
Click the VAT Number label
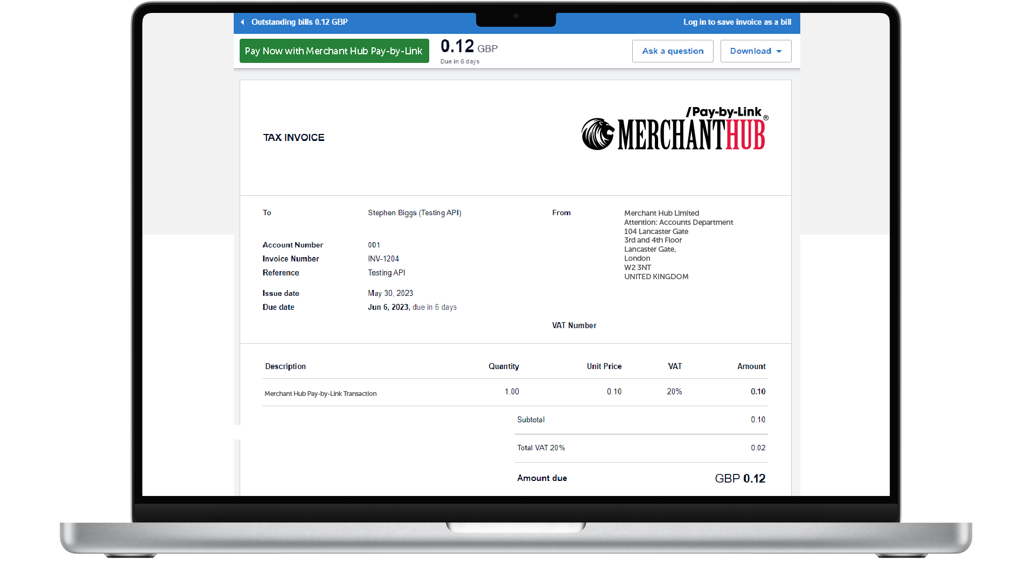[x=574, y=325]
